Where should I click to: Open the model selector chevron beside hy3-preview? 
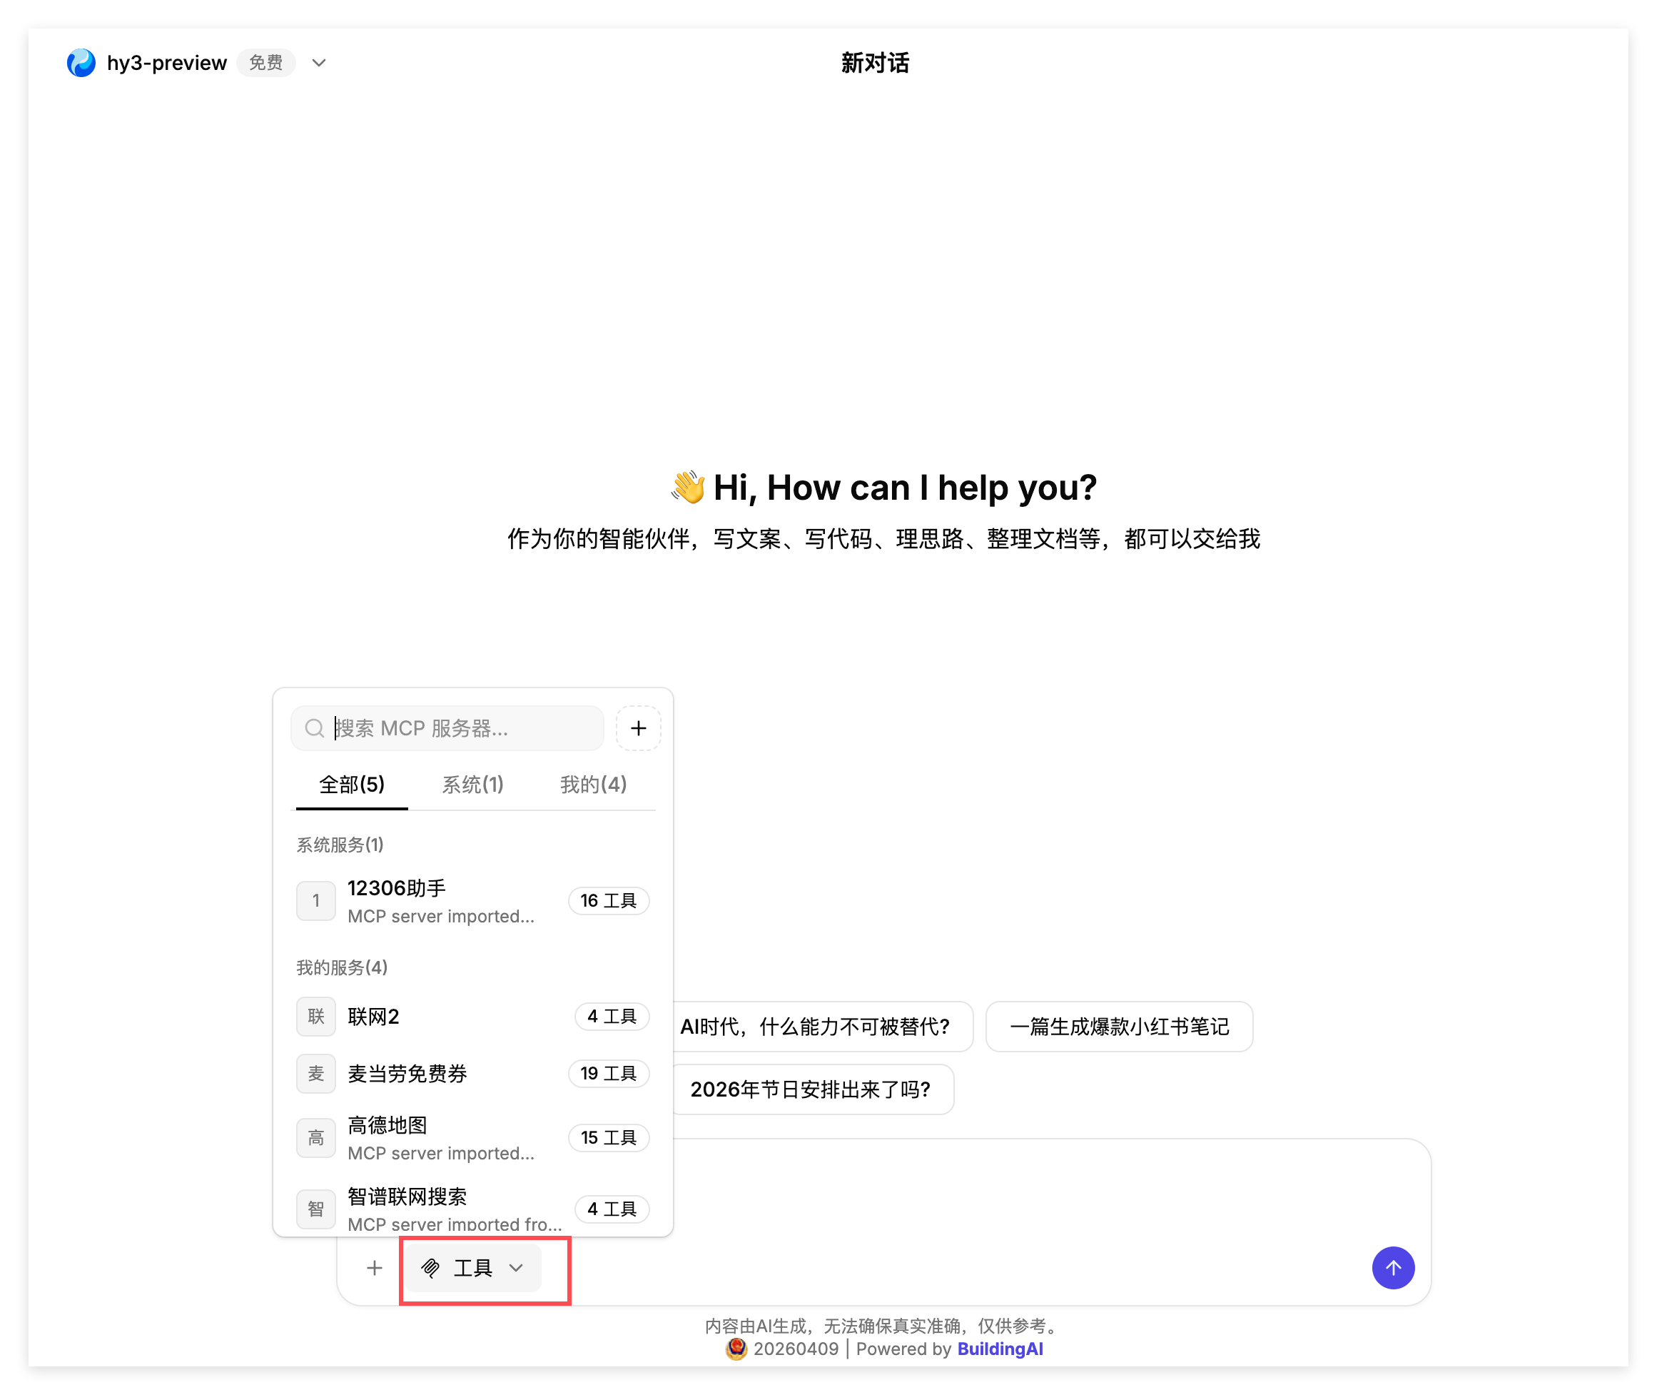[x=318, y=63]
